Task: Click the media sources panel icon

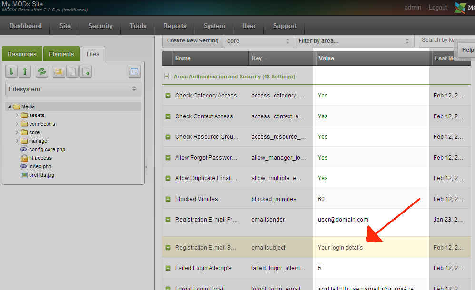Action: (x=134, y=71)
